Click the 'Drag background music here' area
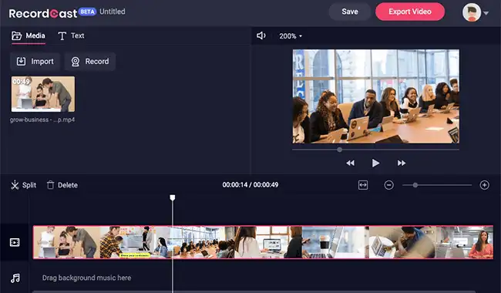This screenshot has height=293, width=501. 86,278
